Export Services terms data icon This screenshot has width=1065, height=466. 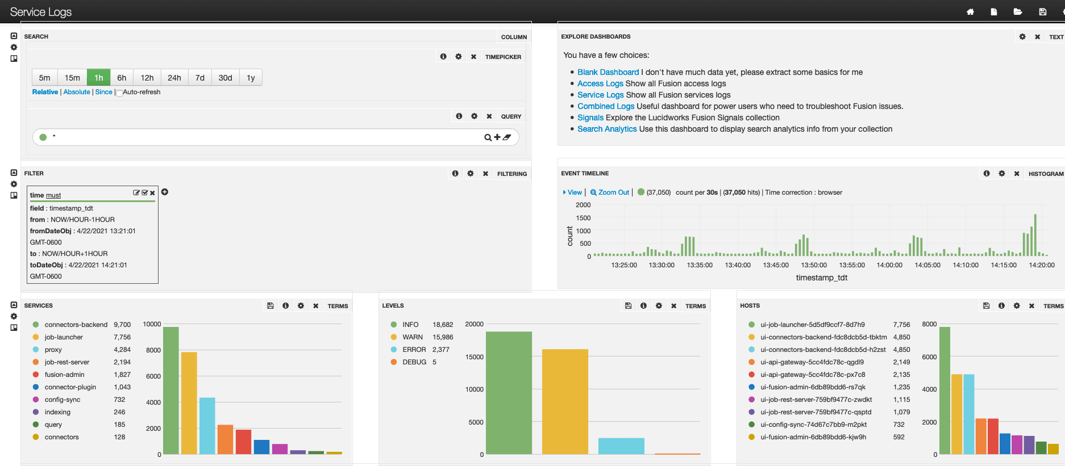(x=271, y=306)
